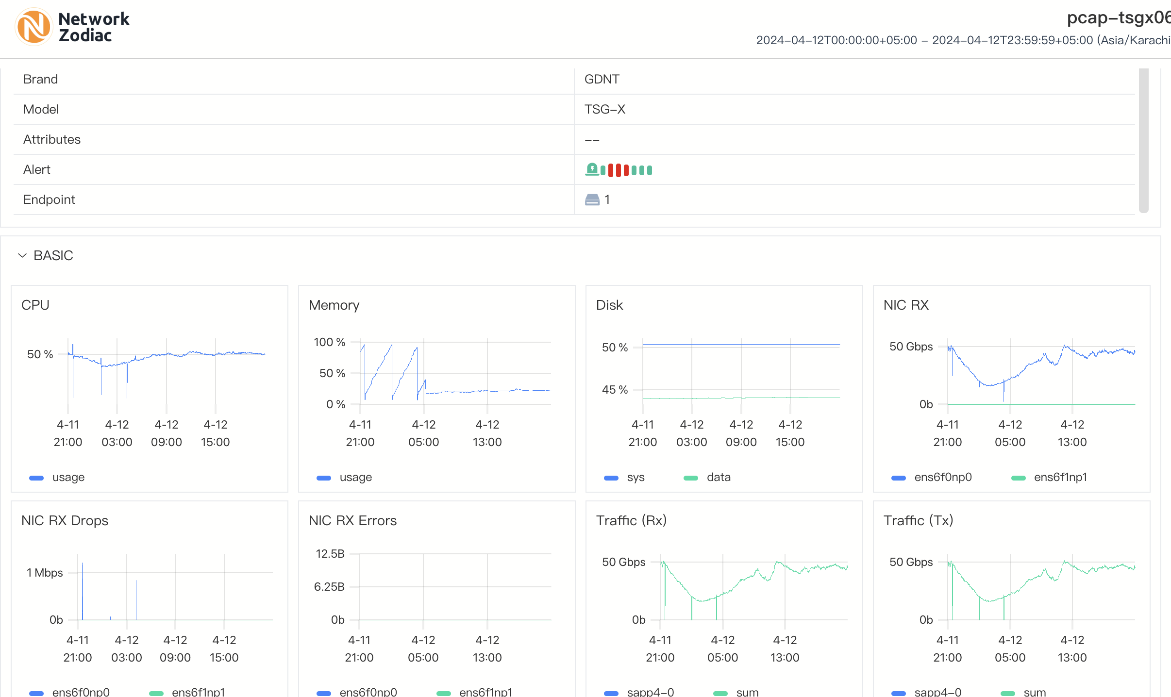Click the last green alert bar
This screenshot has width=1171, height=697.
coord(650,170)
